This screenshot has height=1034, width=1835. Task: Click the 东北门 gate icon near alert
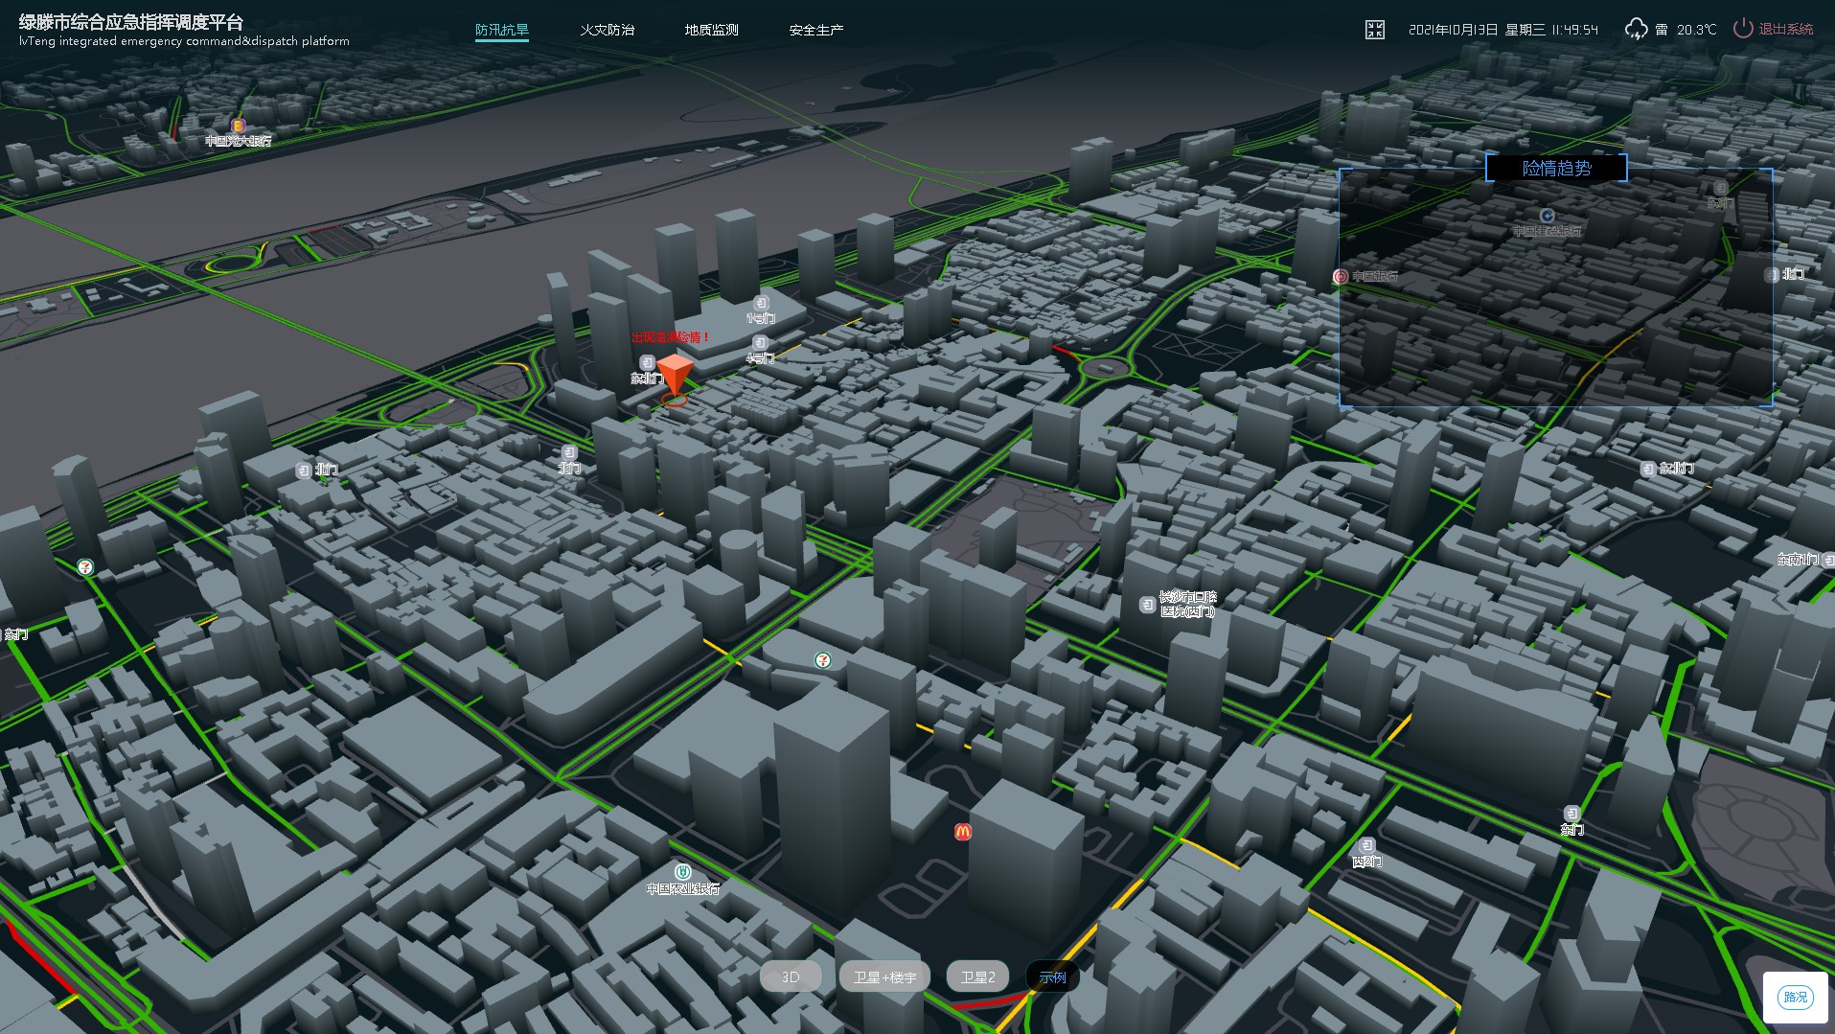[x=647, y=362]
